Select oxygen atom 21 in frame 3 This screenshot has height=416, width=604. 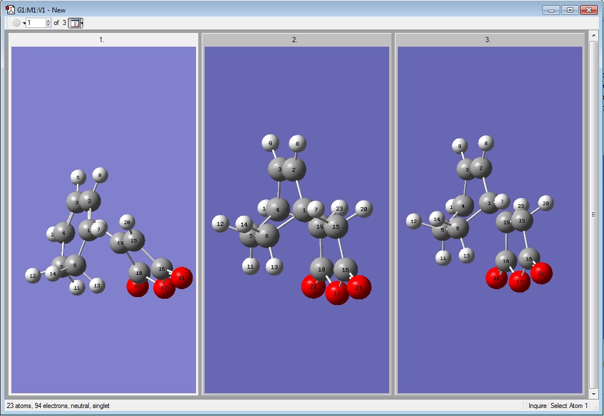coord(541,273)
